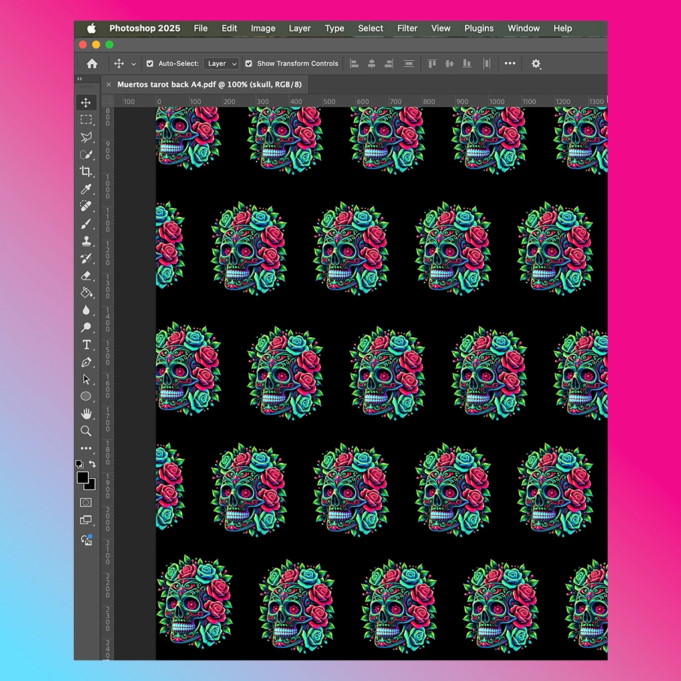Open the File menu

201,28
